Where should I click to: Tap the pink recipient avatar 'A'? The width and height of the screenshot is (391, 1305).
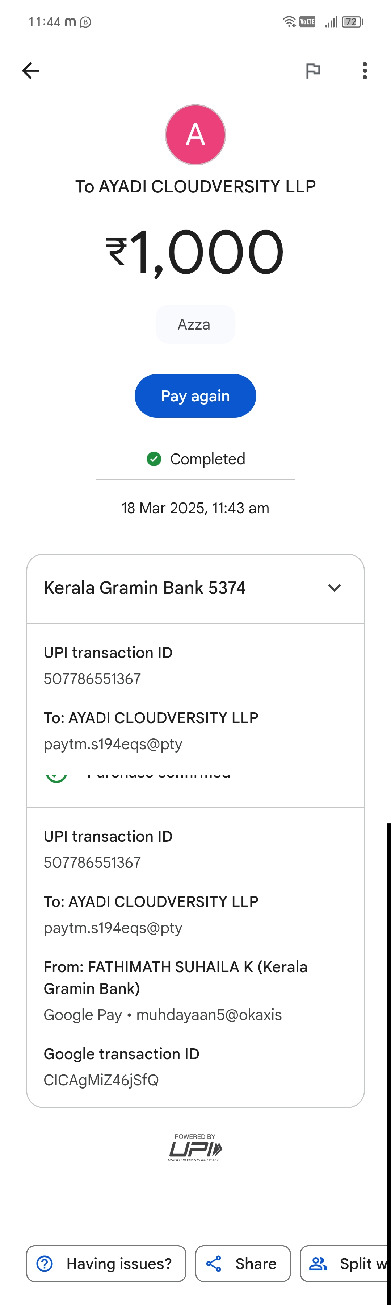[195, 135]
